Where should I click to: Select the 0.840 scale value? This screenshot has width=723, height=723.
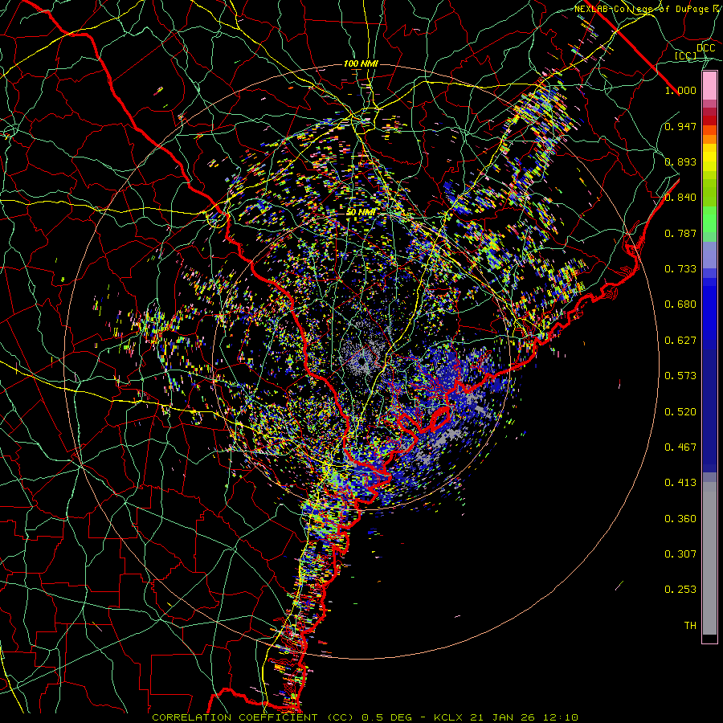pos(680,198)
